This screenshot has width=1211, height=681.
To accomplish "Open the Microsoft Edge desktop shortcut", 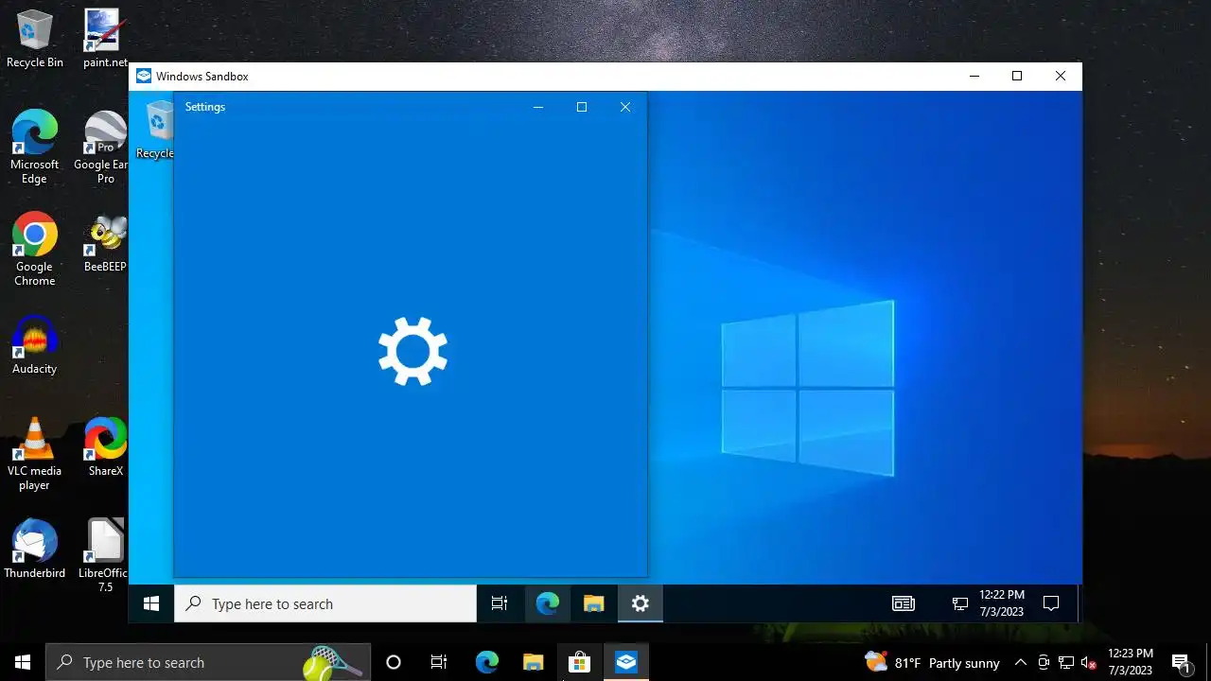I will tap(35, 148).
